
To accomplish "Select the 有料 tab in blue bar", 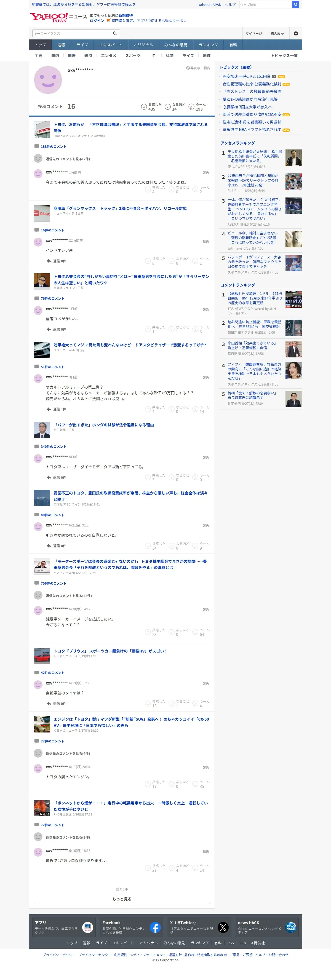I will (x=233, y=45).
